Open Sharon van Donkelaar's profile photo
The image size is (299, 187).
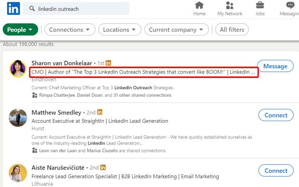18,69
